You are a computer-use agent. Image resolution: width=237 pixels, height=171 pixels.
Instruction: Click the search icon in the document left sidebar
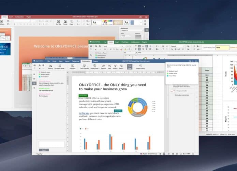pyautogui.click(x=34, y=75)
